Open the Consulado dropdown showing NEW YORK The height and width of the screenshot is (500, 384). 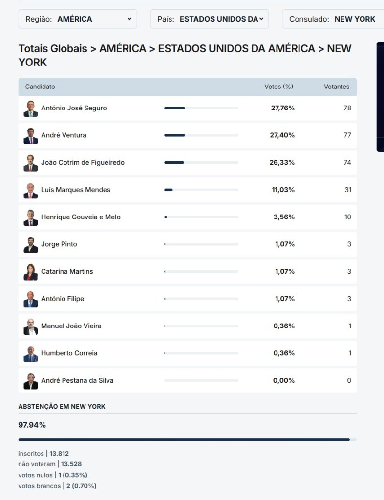click(x=333, y=19)
